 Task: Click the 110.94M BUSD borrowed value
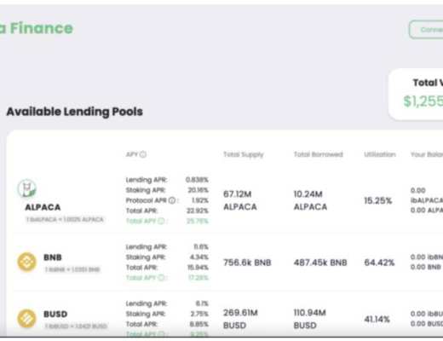point(310,319)
